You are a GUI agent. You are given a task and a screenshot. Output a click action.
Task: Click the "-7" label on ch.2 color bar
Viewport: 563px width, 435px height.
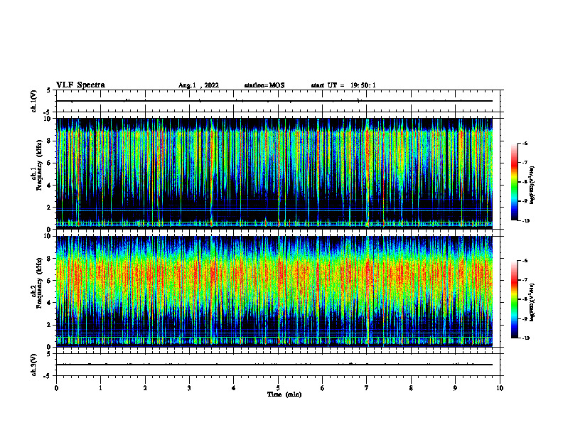pos(525,280)
